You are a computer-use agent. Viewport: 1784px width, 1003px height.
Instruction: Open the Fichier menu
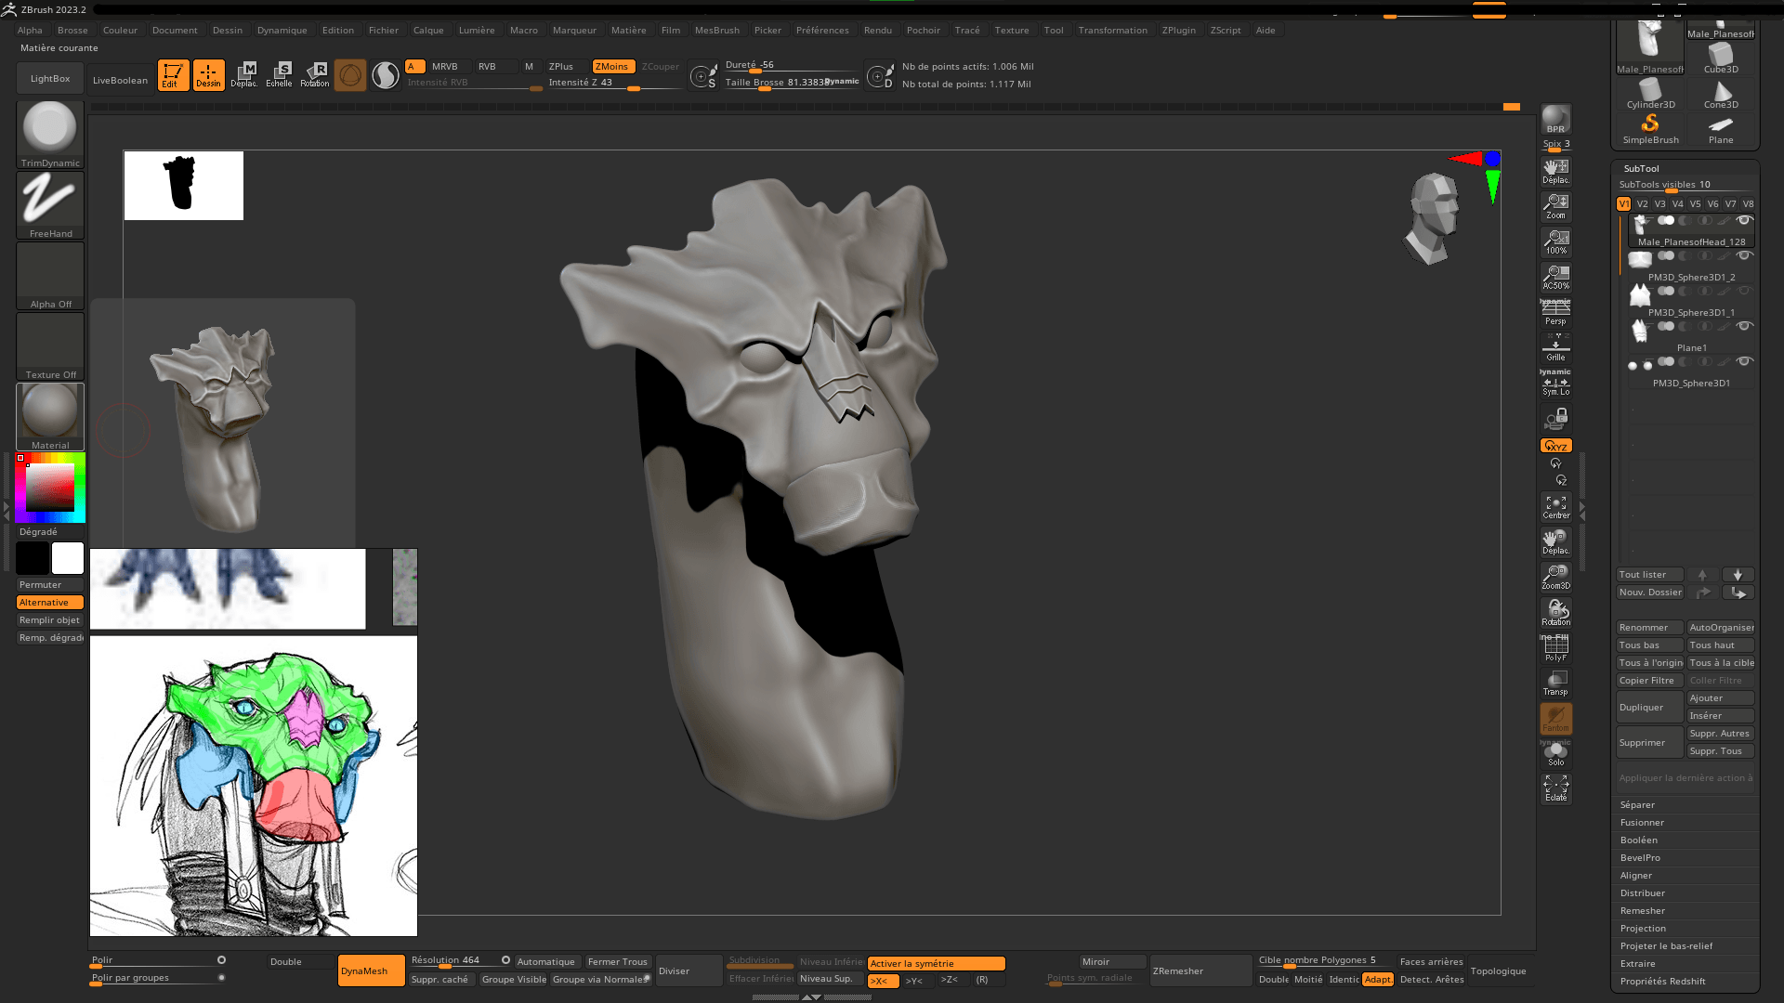[383, 30]
